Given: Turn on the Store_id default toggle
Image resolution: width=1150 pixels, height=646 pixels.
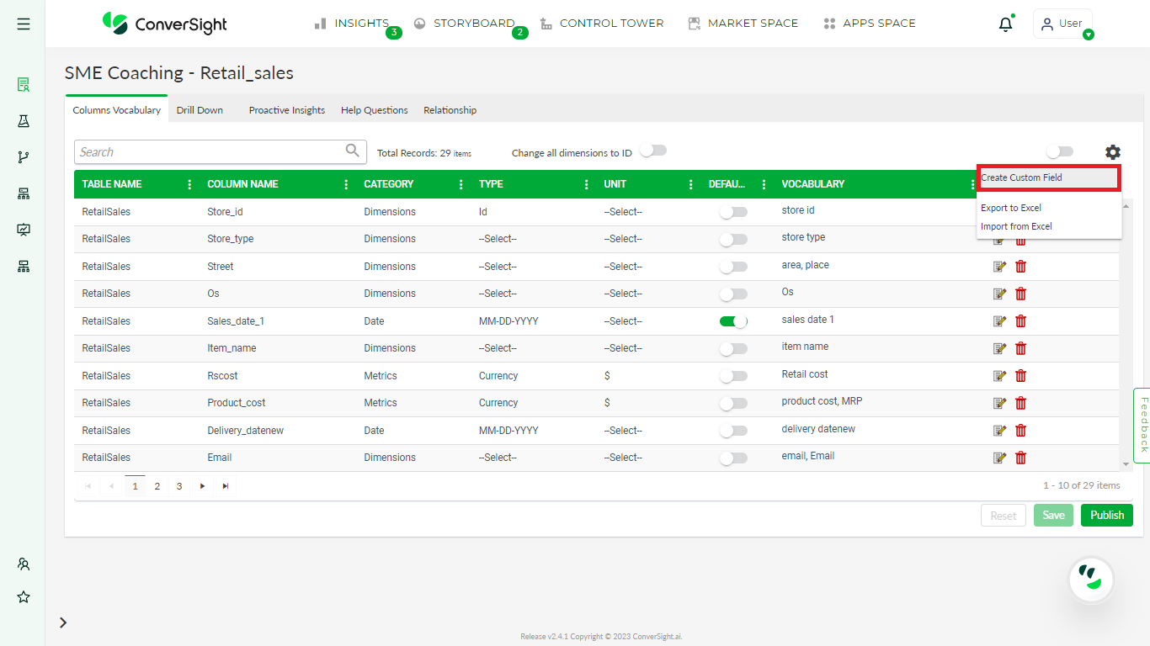Looking at the screenshot, I should 733,211.
